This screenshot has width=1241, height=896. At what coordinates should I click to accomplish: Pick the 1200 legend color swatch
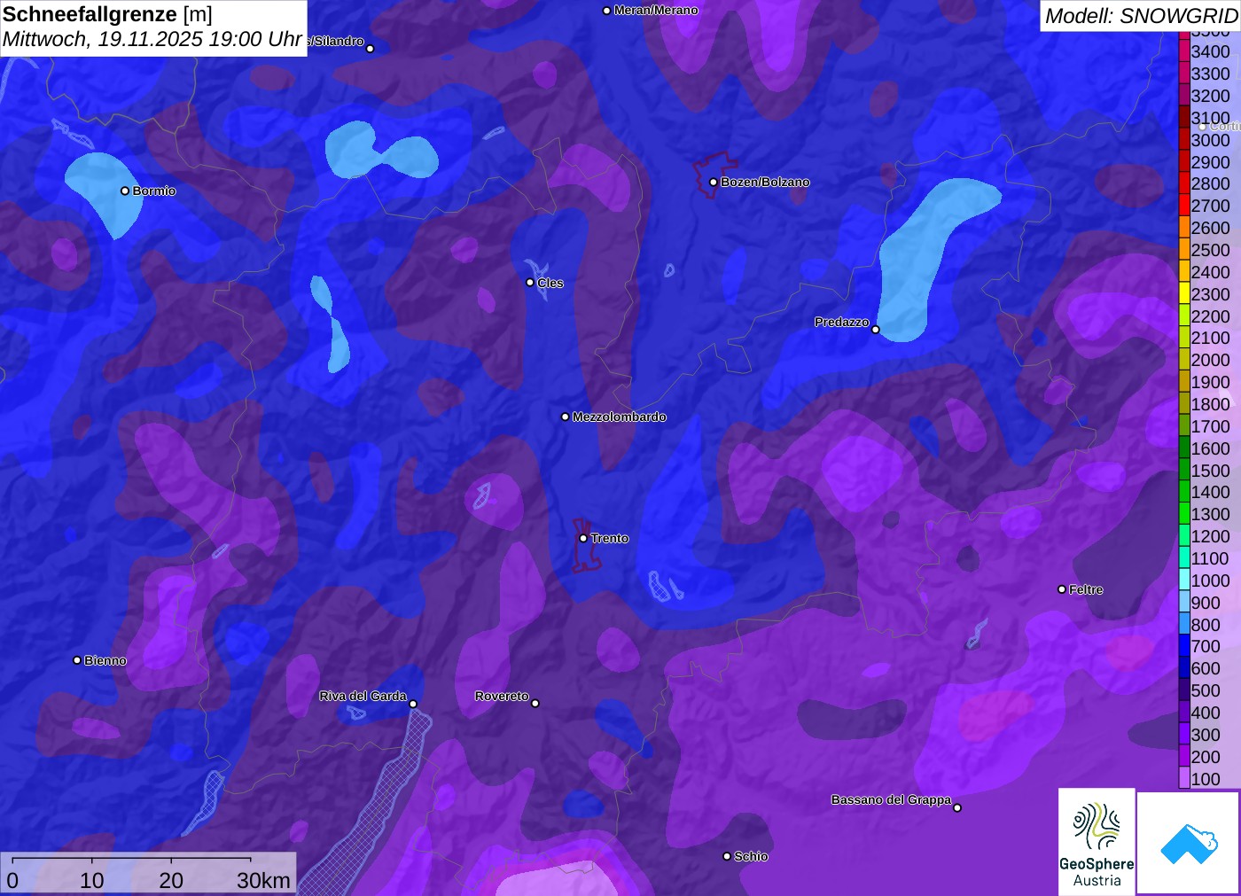point(1184,536)
